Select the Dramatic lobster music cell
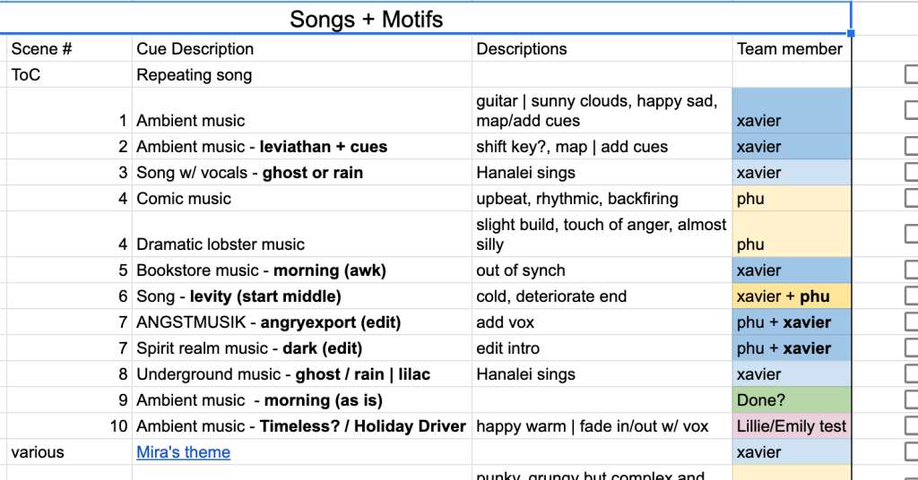 click(x=302, y=234)
